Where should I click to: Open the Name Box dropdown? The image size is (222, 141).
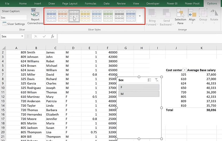[22, 37]
